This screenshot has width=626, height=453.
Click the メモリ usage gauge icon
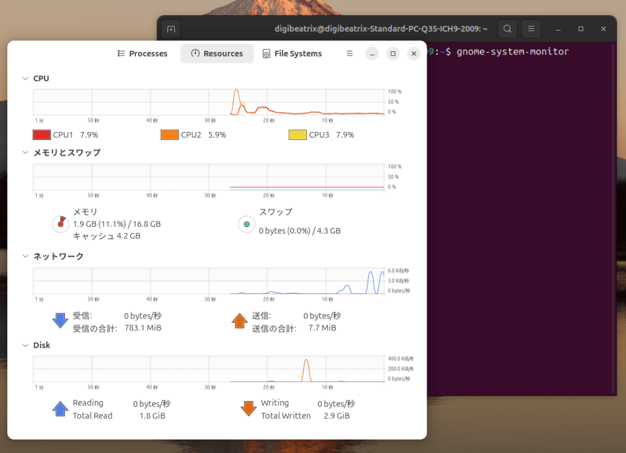[60, 224]
